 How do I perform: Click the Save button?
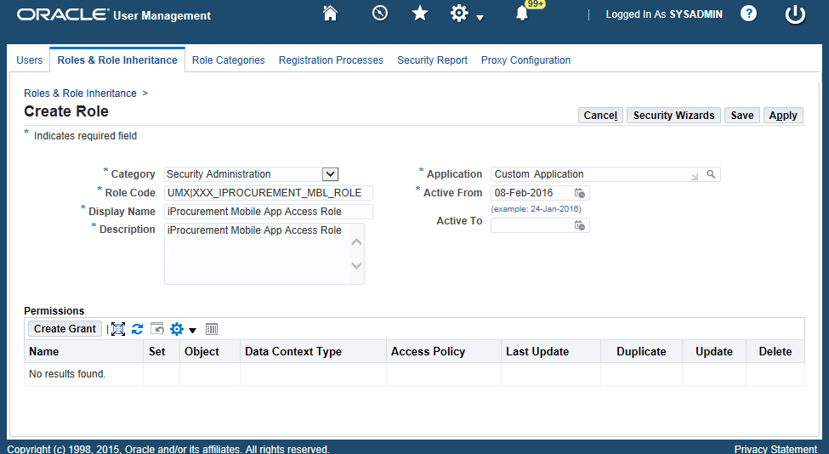coord(742,116)
